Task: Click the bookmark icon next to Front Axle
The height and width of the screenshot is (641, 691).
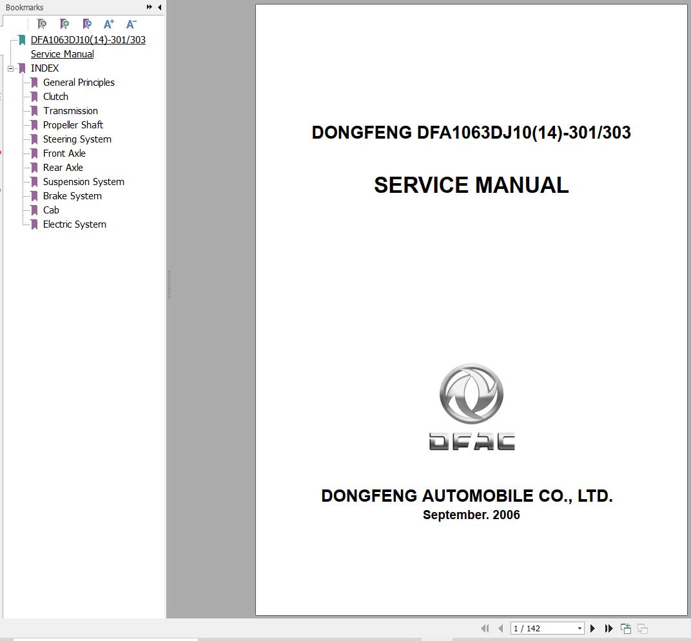Action: (34, 153)
